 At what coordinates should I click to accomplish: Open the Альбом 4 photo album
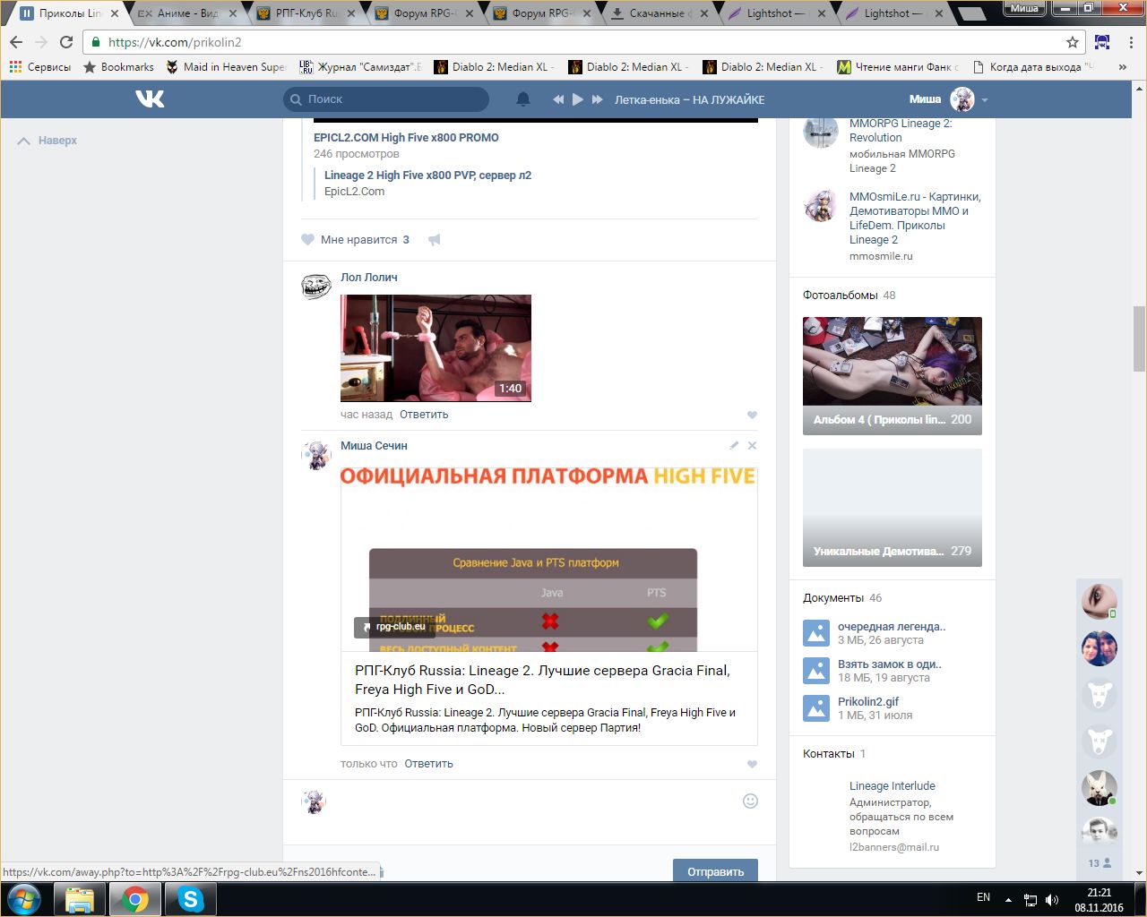pos(893,376)
